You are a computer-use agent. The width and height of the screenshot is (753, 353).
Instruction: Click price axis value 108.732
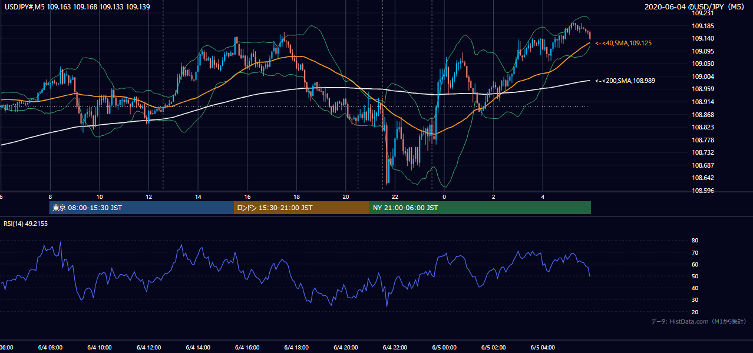(x=703, y=152)
